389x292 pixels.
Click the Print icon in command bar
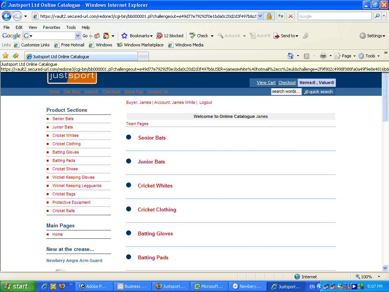323,56
